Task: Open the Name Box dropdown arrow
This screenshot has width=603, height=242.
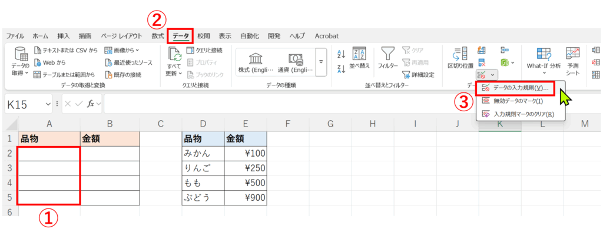Action: [48, 104]
